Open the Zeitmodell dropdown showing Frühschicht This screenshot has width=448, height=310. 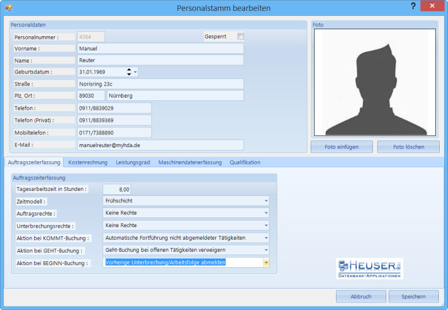[x=186, y=201]
